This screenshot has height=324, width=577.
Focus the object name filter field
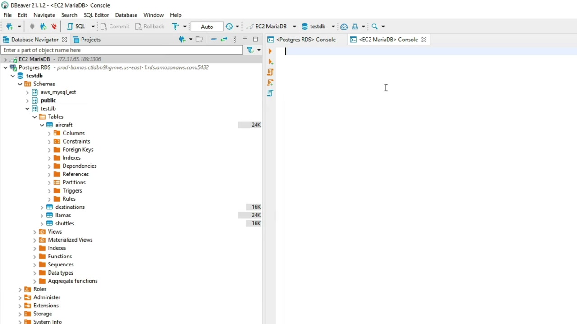click(x=122, y=50)
